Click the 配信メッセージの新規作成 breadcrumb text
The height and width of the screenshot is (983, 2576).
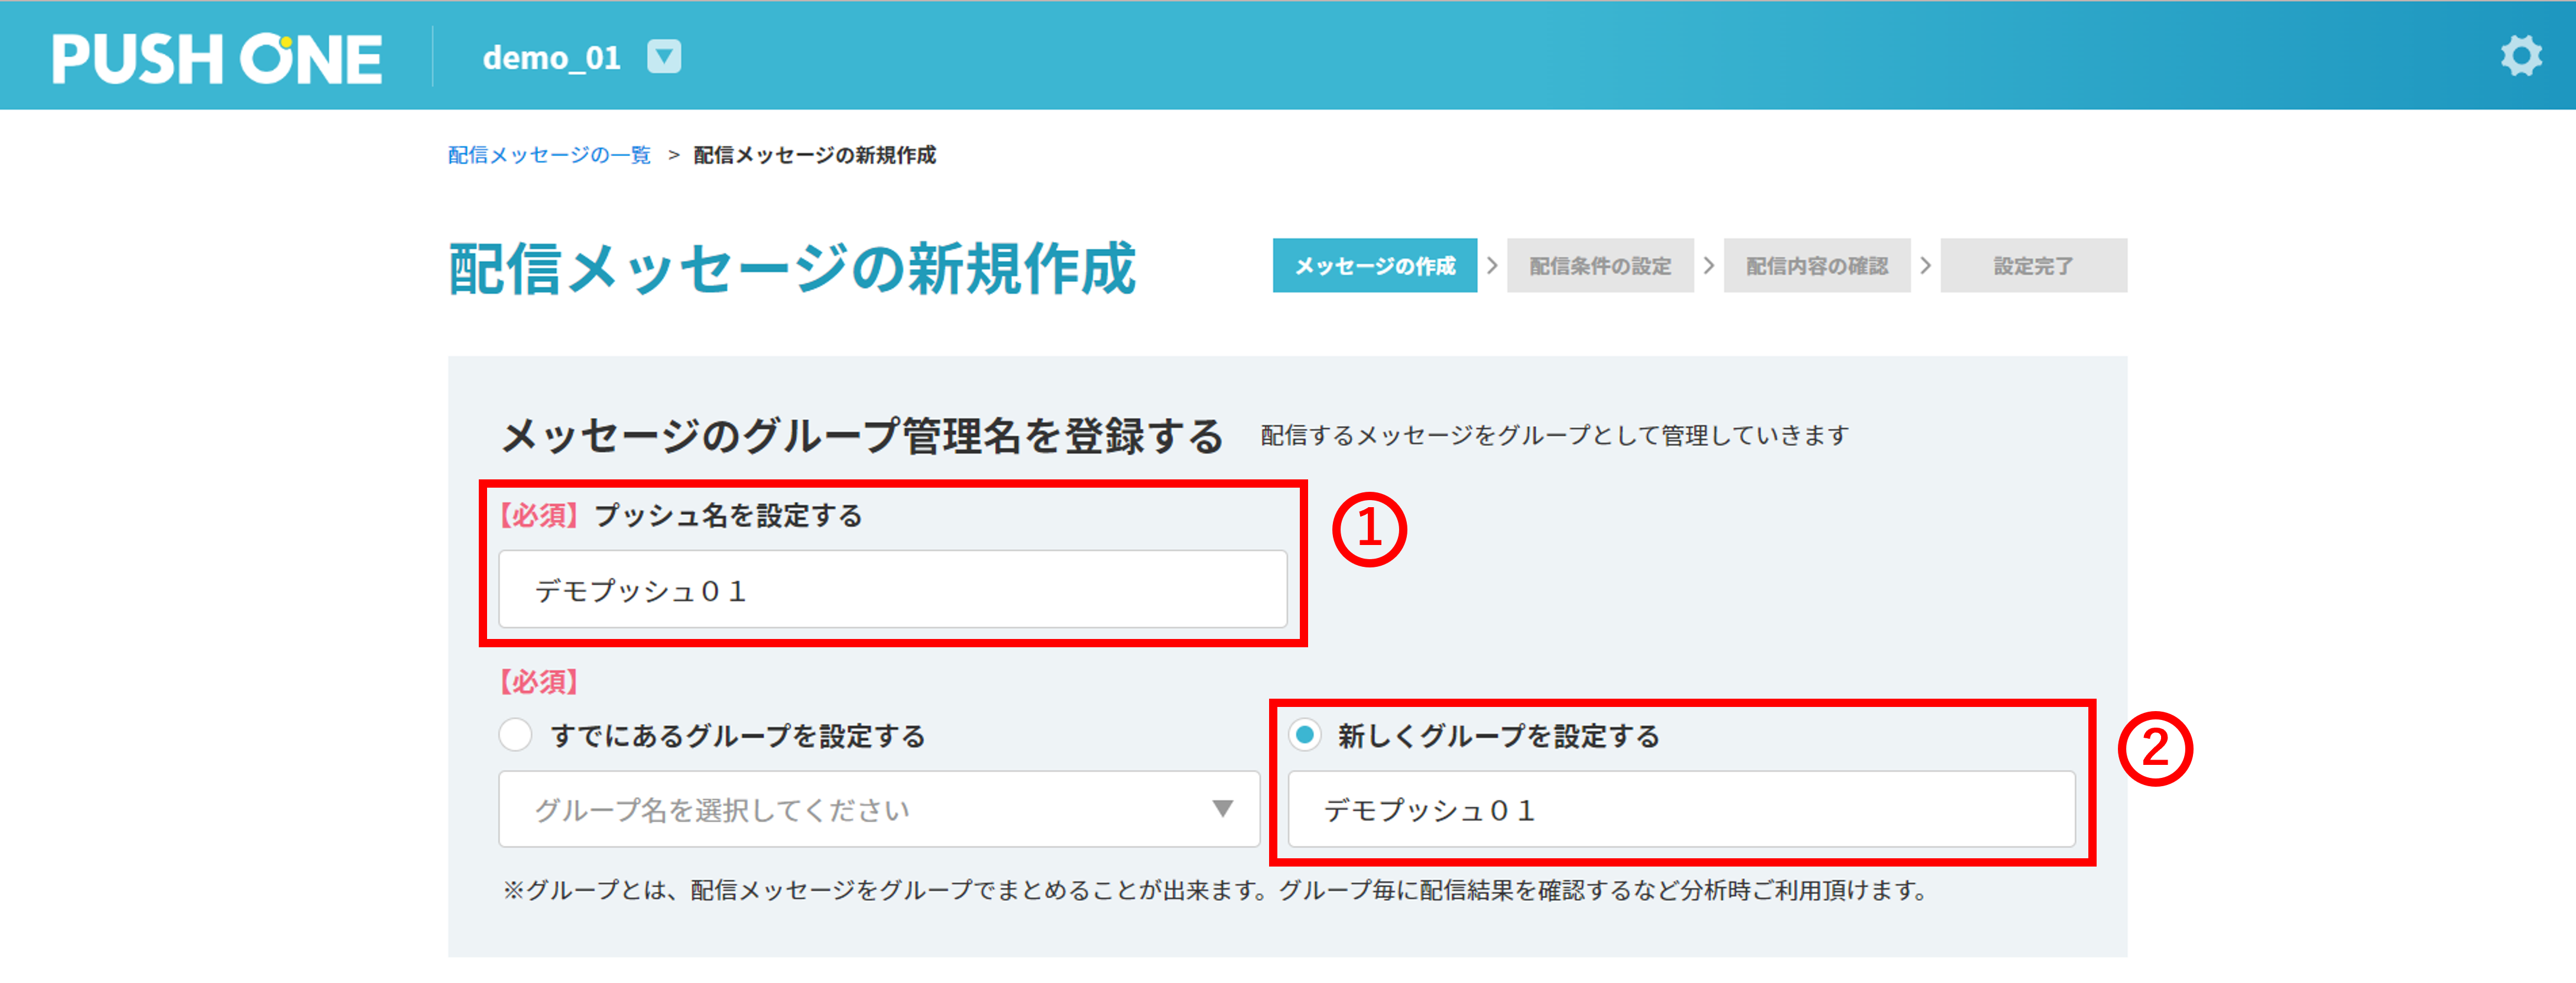pos(814,155)
